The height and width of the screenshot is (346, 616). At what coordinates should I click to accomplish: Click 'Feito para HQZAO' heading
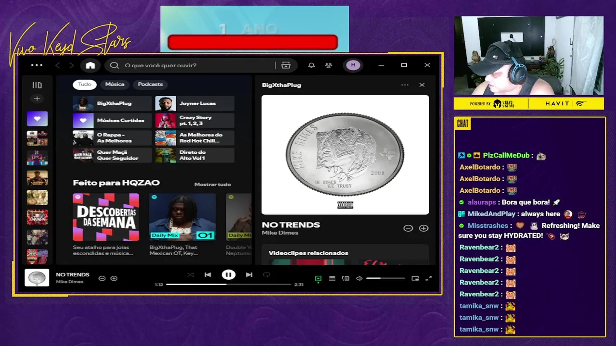click(x=116, y=183)
